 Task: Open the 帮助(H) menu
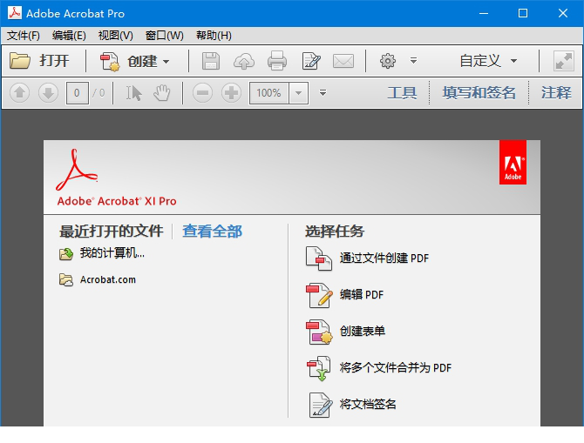(x=214, y=36)
